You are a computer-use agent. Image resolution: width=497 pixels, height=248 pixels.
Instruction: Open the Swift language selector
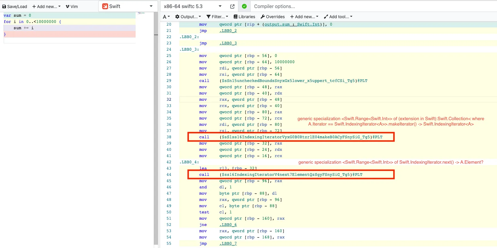128,6
